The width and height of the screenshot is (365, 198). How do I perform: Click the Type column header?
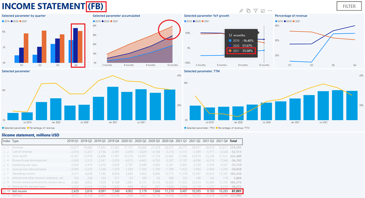tap(16, 141)
